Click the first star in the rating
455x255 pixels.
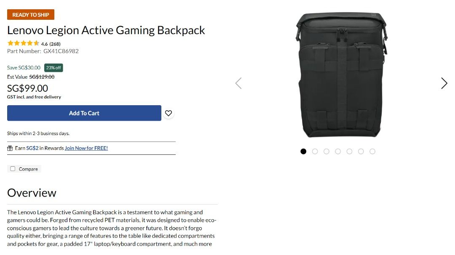(x=9, y=43)
